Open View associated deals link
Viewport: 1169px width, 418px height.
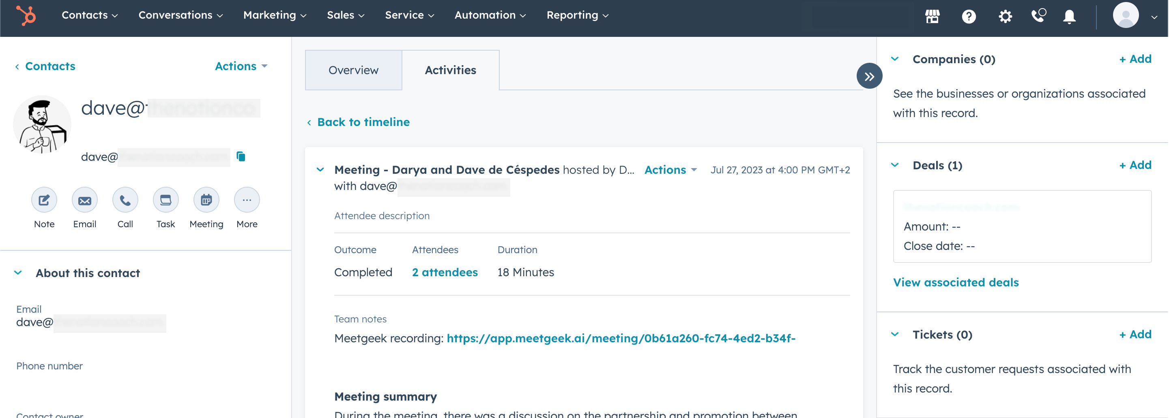click(x=956, y=282)
